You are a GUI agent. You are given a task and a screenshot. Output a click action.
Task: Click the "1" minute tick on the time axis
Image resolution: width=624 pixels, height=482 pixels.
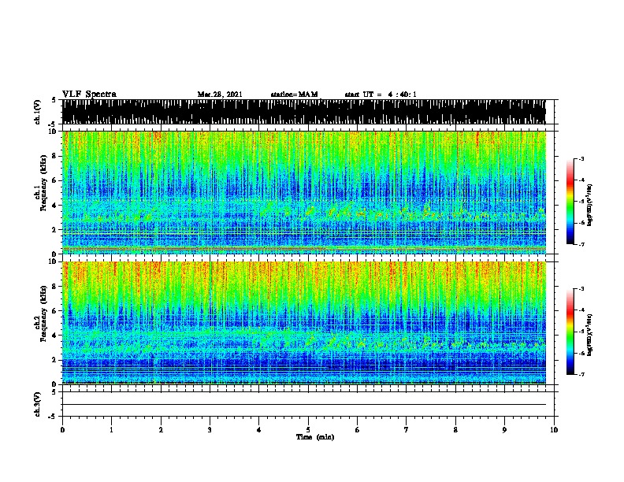point(111,430)
